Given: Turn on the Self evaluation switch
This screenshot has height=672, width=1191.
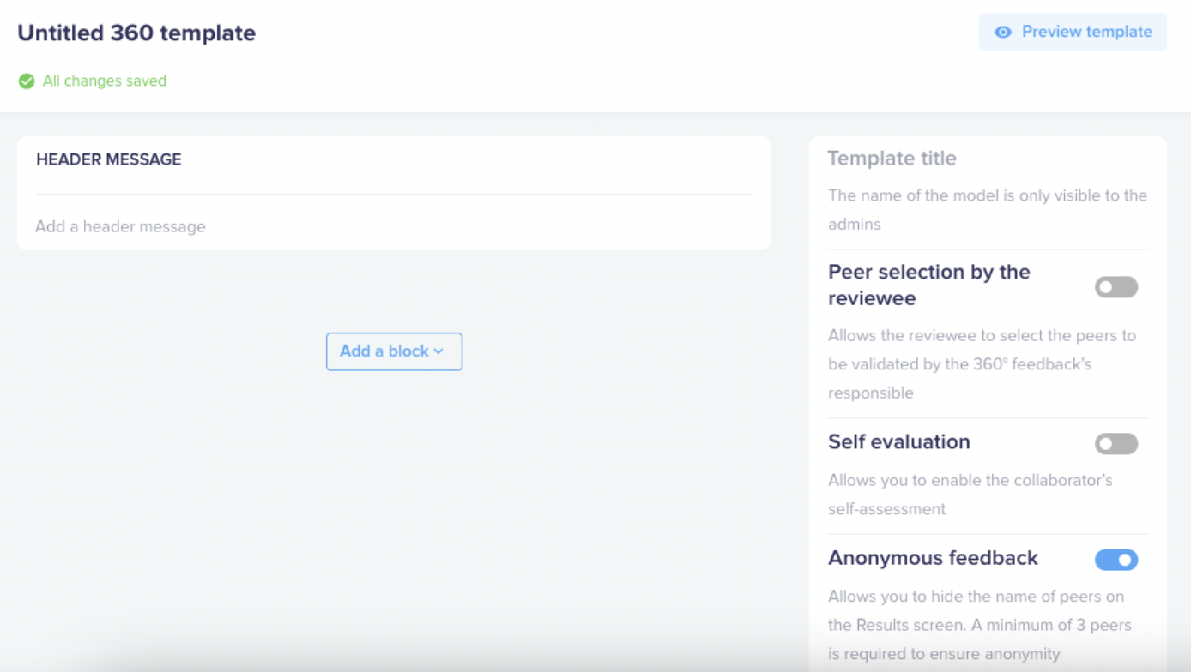Looking at the screenshot, I should pyautogui.click(x=1116, y=443).
